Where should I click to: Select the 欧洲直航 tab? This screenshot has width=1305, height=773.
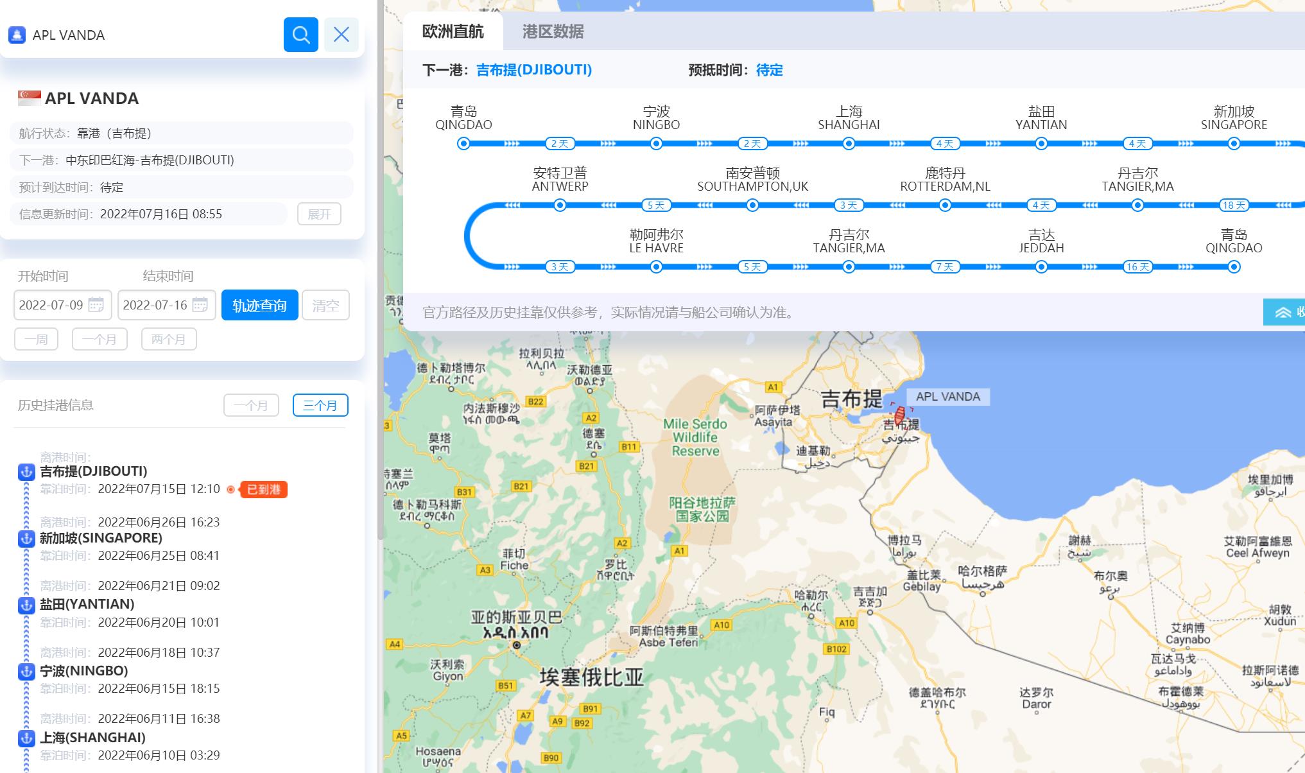click(x=453, y=31)
